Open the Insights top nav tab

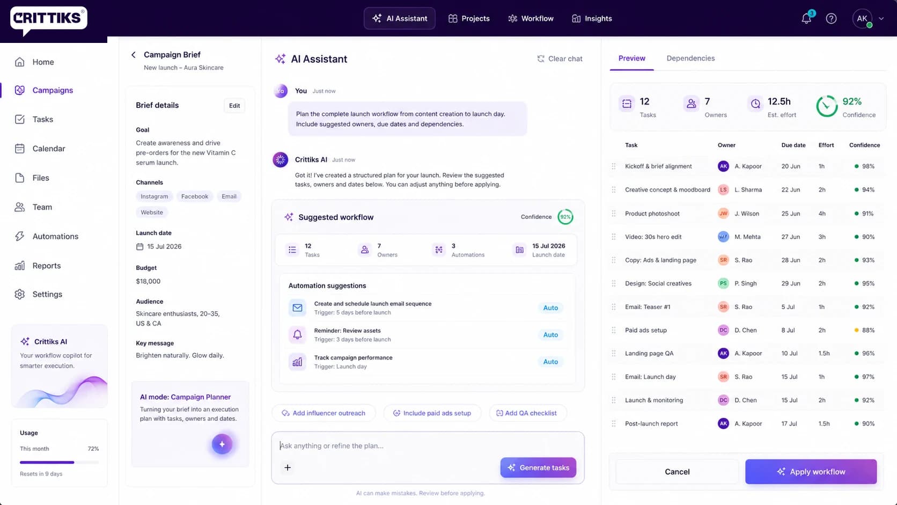click(592, 18)
